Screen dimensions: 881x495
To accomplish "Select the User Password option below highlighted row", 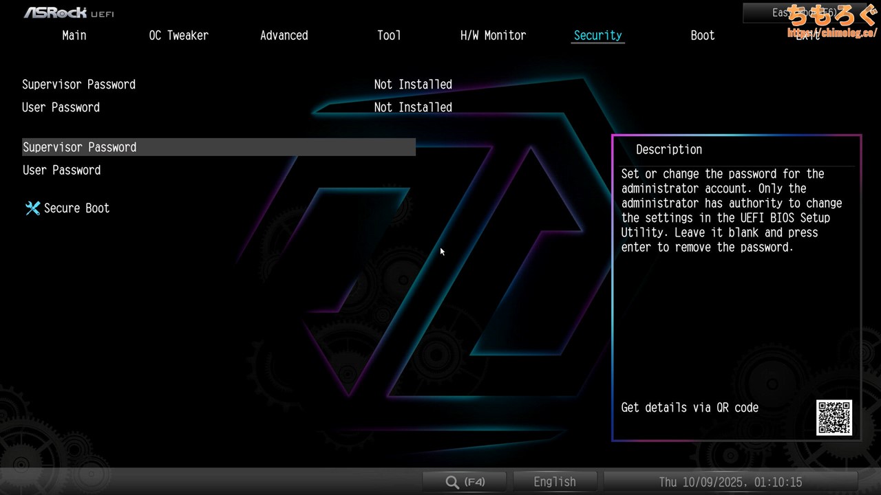I will (61, 170).
